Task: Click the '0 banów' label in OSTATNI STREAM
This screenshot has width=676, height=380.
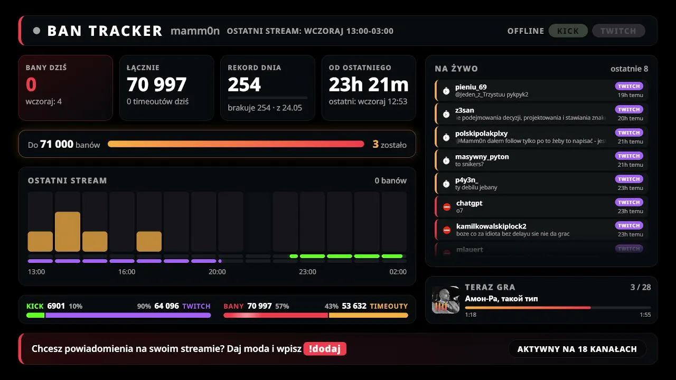Action: click(391, 180)
